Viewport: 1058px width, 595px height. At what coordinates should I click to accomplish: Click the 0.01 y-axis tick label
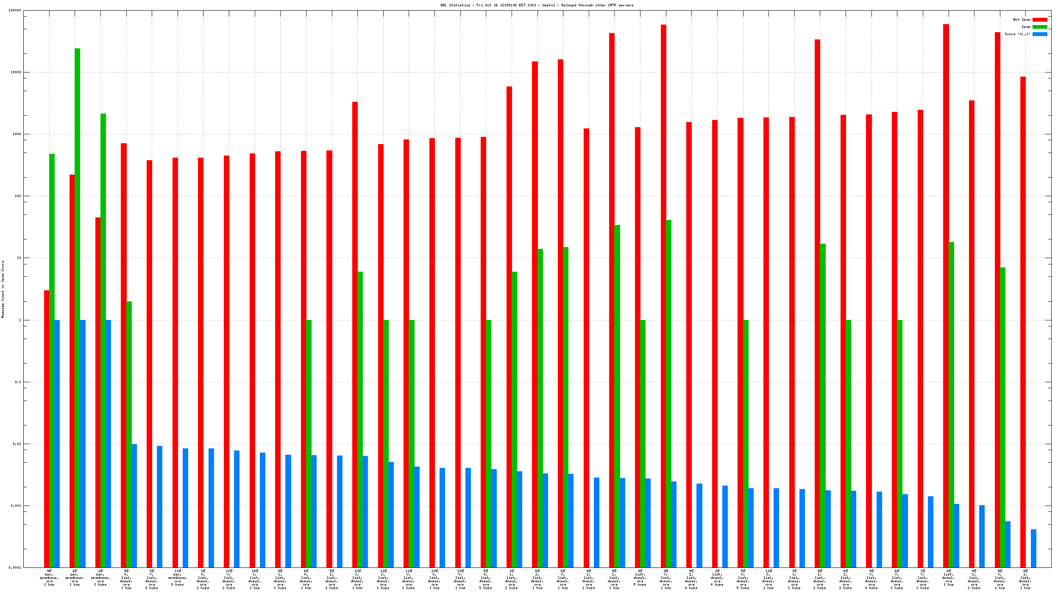[17, 444]
